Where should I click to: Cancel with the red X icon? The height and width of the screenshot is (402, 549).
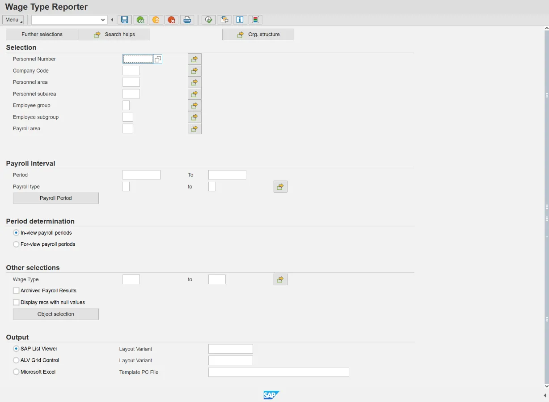[x=171, y=20]
